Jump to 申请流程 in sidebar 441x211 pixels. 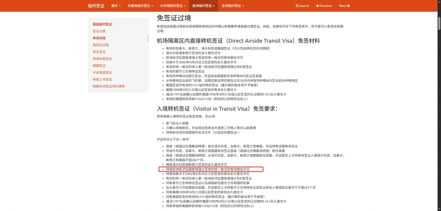(99, 38)
